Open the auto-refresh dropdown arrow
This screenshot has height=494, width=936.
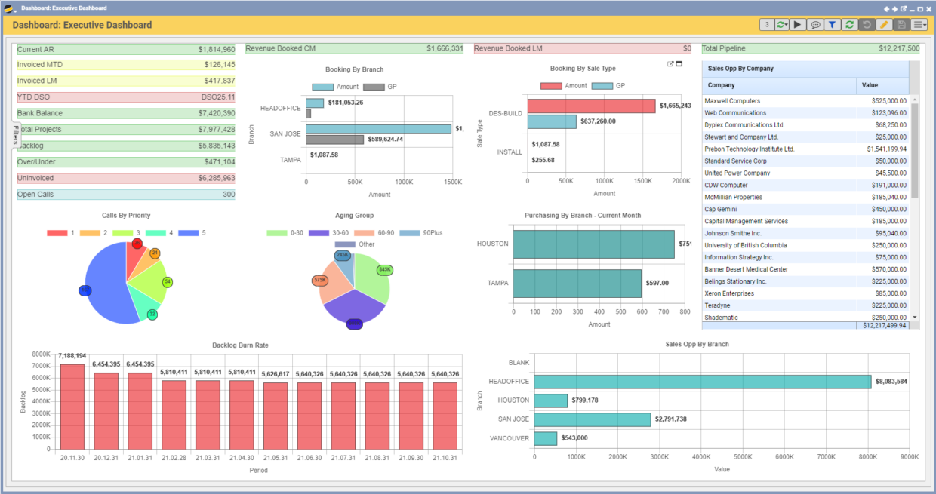pyautogui.click(x=786, y=25)
